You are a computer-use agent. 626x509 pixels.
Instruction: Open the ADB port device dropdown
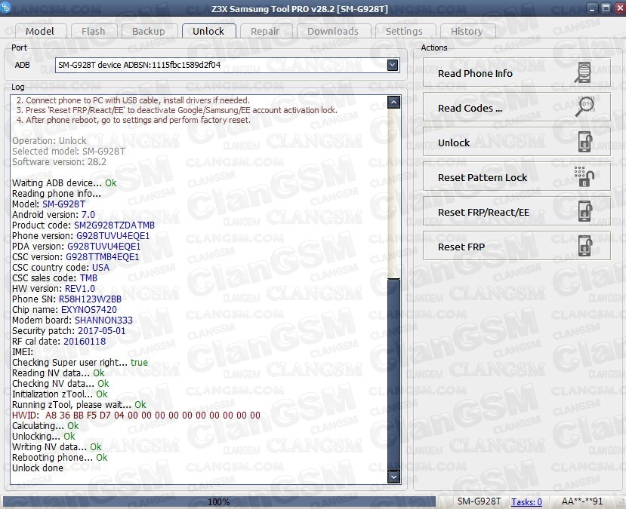click(x=393, y=65)
